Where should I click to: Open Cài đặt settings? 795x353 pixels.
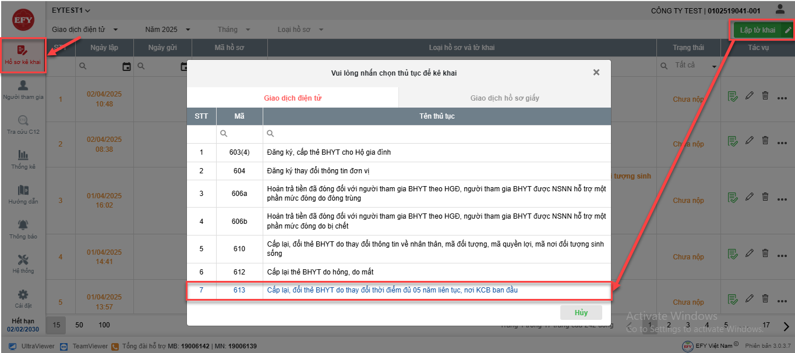click(x=23, y=299)
